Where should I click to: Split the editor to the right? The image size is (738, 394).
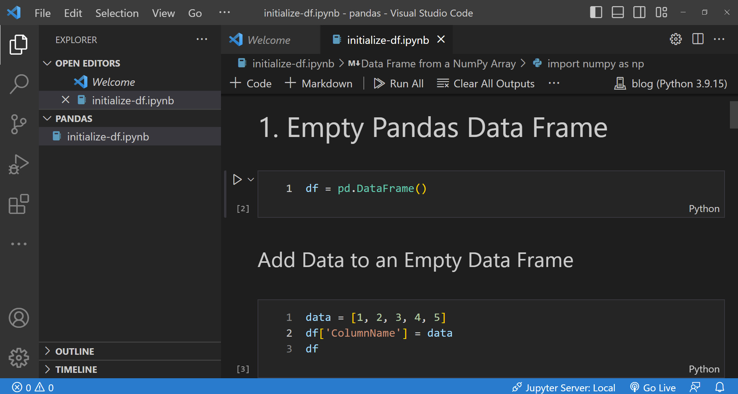click(698, 39)
